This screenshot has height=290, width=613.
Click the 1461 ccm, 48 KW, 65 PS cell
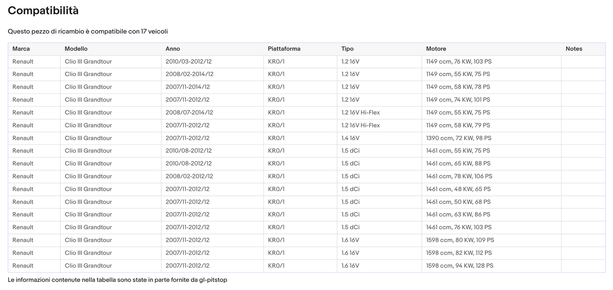[458, 189]
